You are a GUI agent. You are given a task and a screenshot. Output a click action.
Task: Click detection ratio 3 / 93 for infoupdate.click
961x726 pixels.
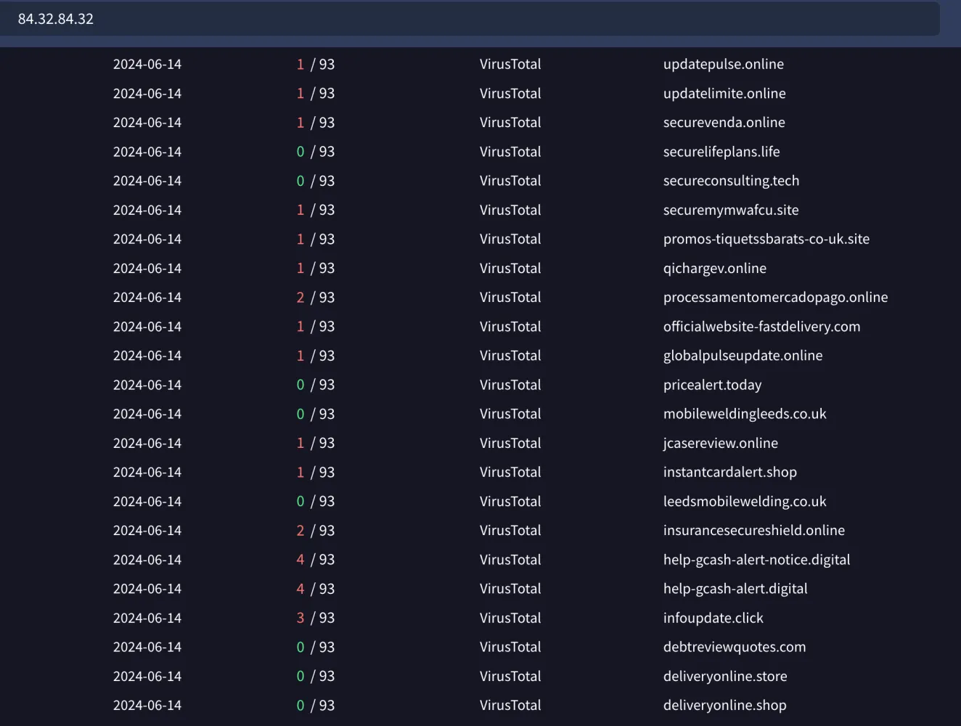pos(316,618)
